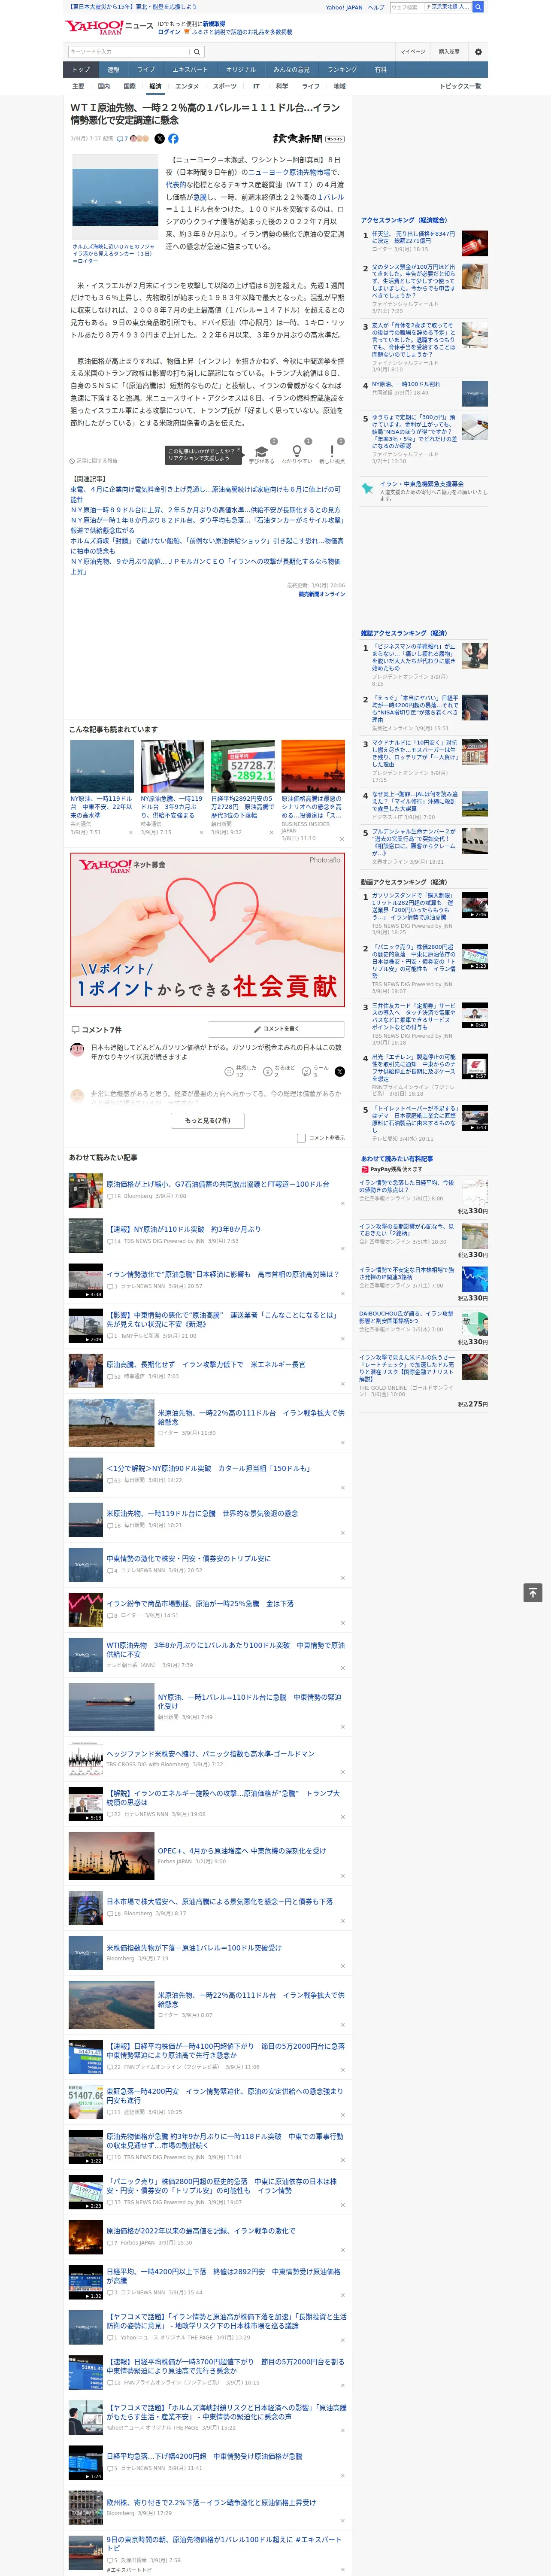The width and height of the screenshot is (551, 2576).
Task: Click the Yahoo ネット募金 heart banner
Action: coord(207,929)
